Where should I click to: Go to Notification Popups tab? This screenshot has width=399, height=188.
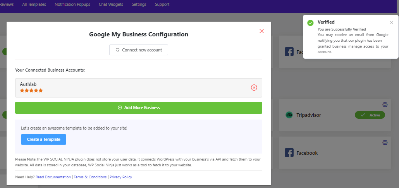(72, 5)
